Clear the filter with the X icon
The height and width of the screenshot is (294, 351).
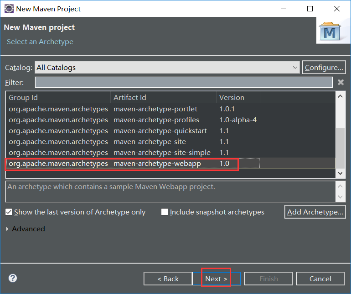pos(341,82)
